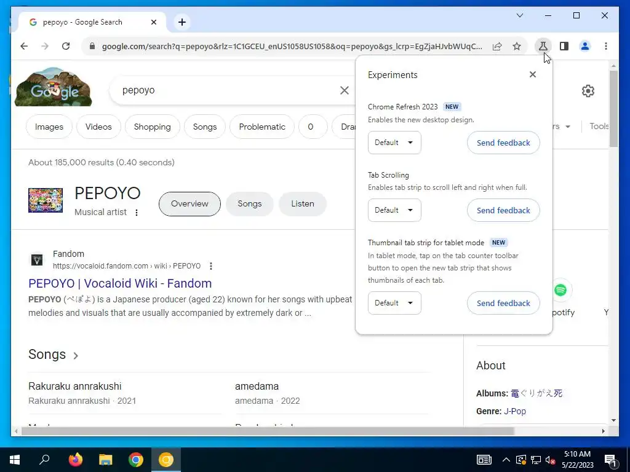Send feedback for Thumbnail tab strip

(x=503, y=303)
